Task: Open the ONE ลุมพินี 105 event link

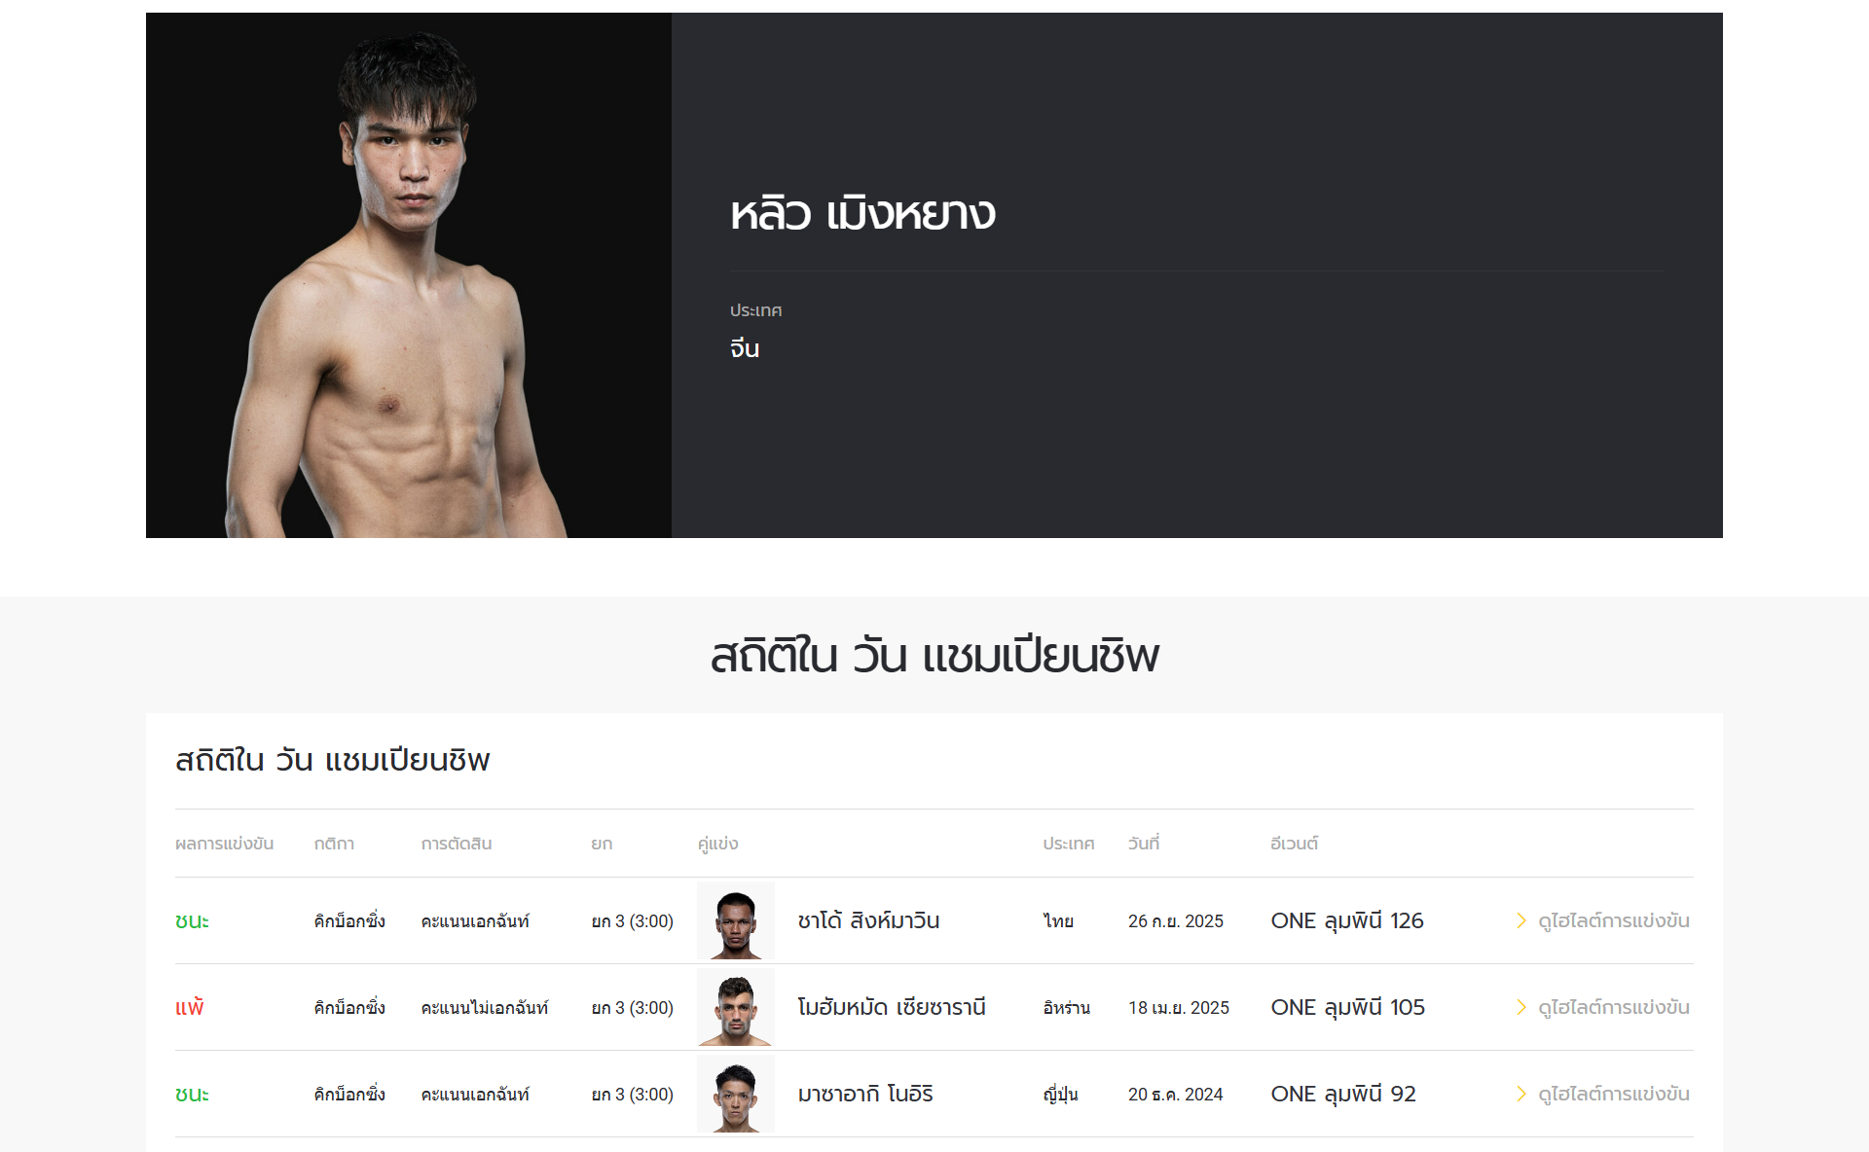Action: tap(1347, 1007)
